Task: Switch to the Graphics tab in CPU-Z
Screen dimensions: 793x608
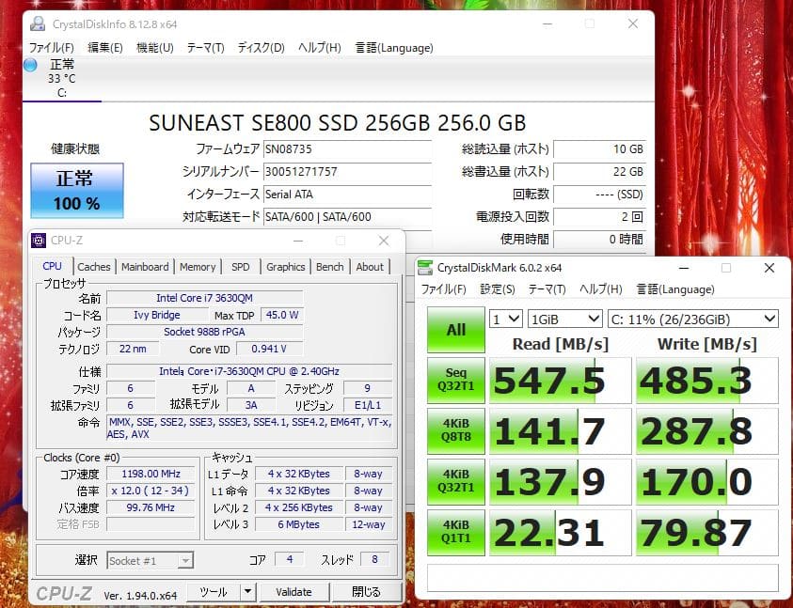Action: (x=285, y=267)
